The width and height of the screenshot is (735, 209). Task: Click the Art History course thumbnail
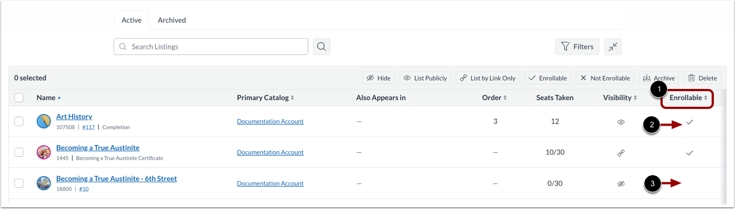(44, 121)
